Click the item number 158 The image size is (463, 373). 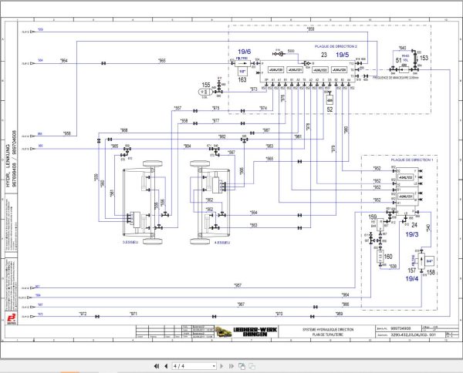(431, 272)
